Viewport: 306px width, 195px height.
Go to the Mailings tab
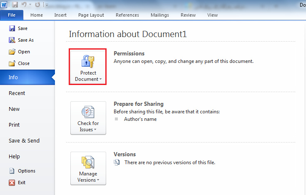coord(160,15)
